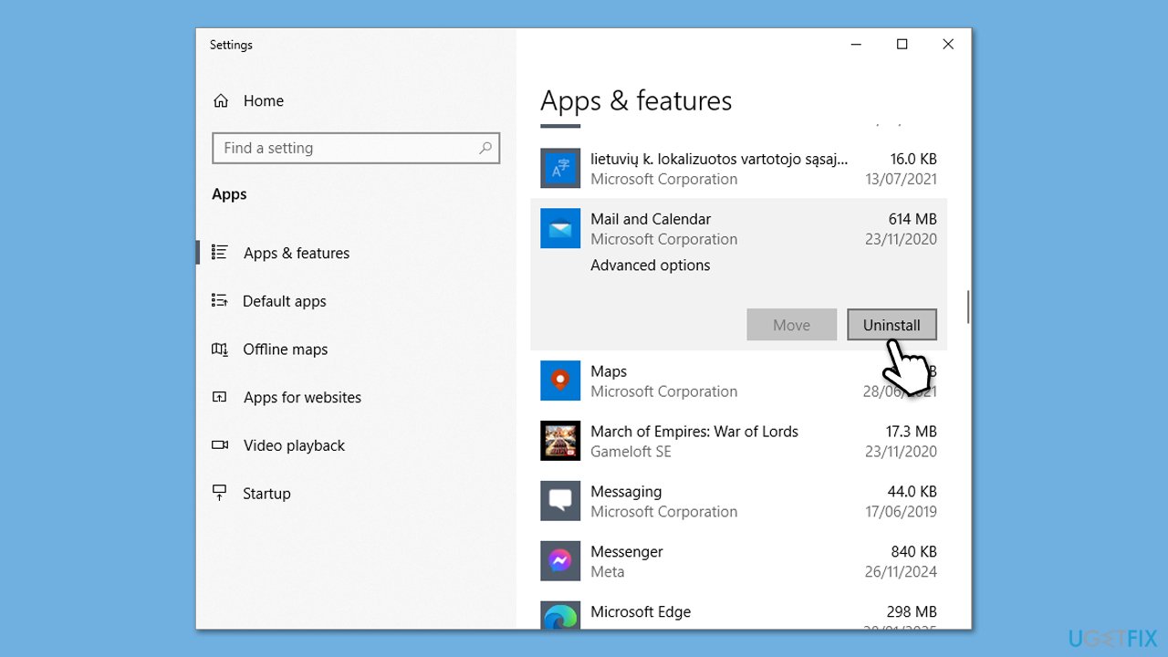Viewport: 1168px width, 657px height.
Task: Click the greyed-out Move button
Action: click(x=791, y=325)
